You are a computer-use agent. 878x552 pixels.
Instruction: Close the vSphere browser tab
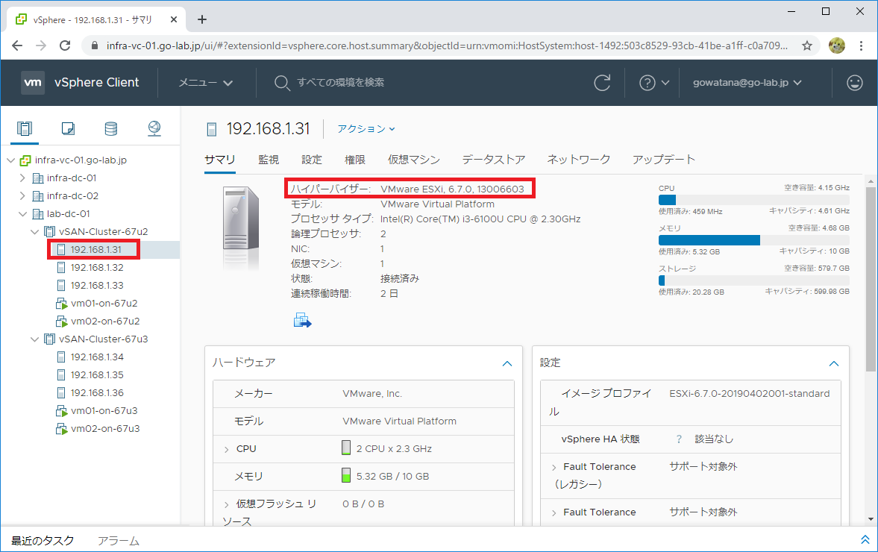point(174,19)
